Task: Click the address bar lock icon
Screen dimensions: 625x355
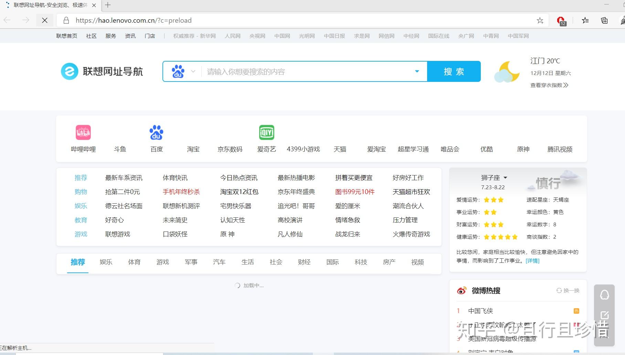Action: click(66, 20)
